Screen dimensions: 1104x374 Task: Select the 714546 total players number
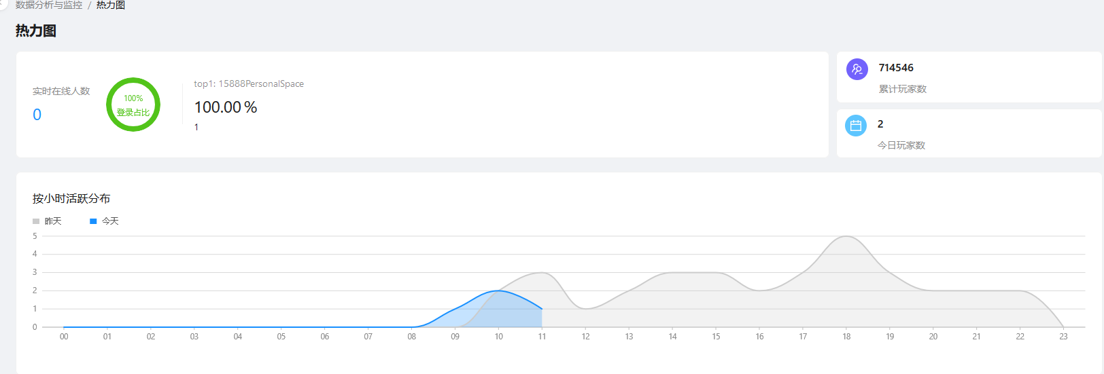[896, 68]
